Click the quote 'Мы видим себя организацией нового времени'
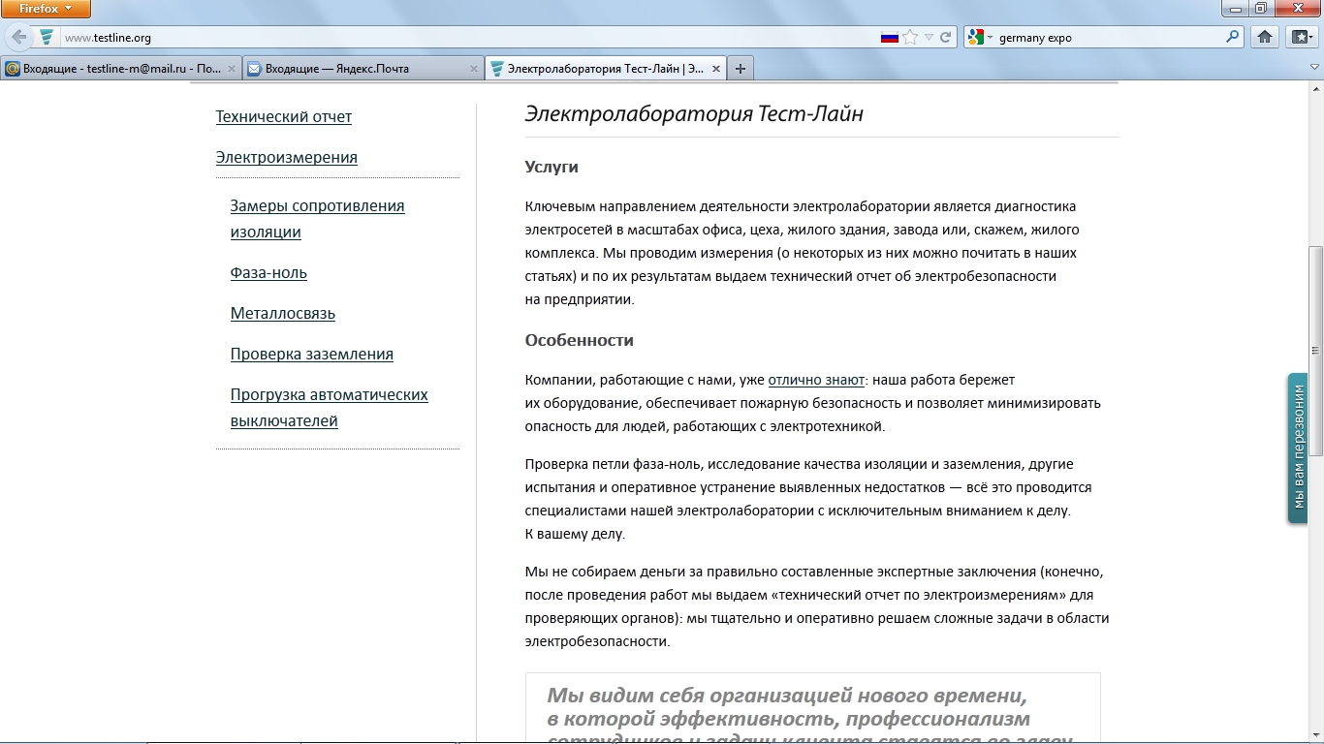 tap(787, 696)
